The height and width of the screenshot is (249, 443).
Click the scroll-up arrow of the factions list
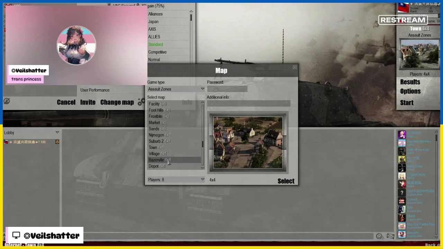(x=191, y=11)
